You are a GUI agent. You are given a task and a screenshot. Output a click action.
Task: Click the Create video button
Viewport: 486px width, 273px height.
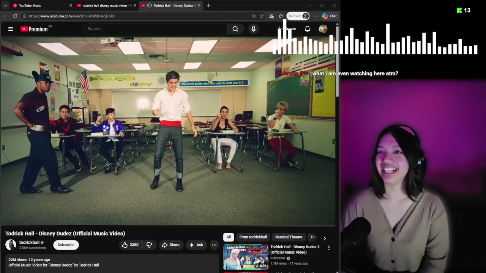tap(287, 29)
